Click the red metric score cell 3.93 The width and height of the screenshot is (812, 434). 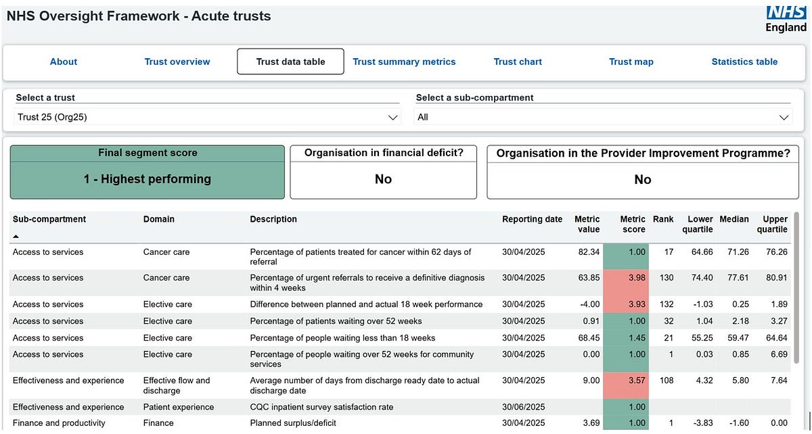(x=626, y=304)
